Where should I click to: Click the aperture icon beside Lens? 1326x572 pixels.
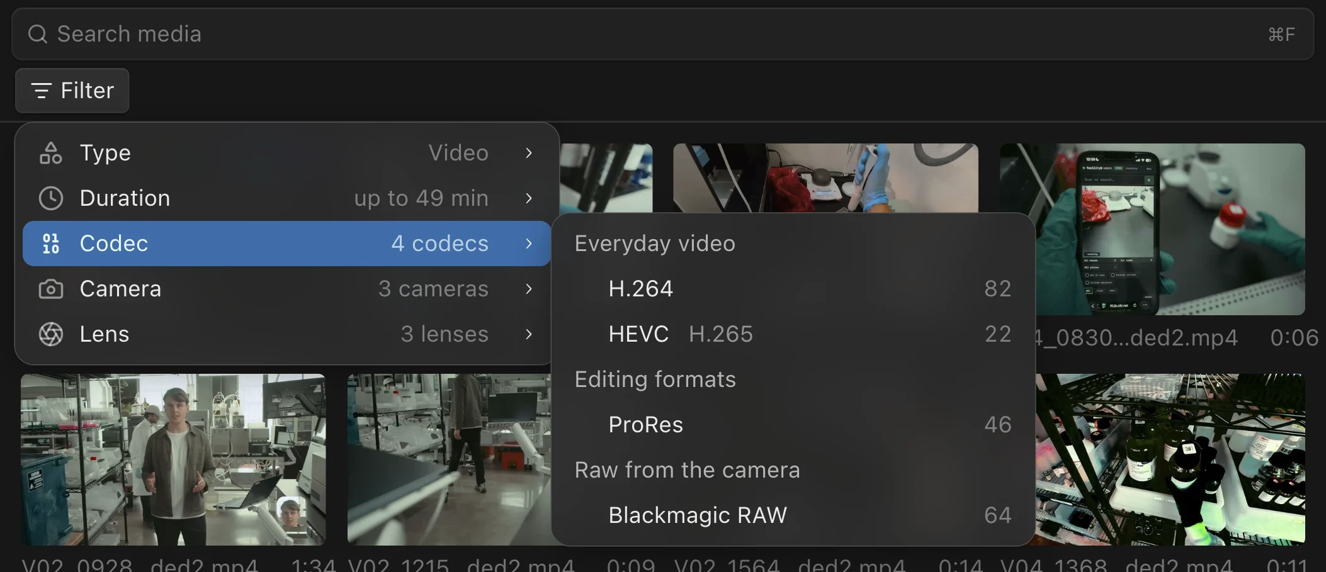point(51,334)
